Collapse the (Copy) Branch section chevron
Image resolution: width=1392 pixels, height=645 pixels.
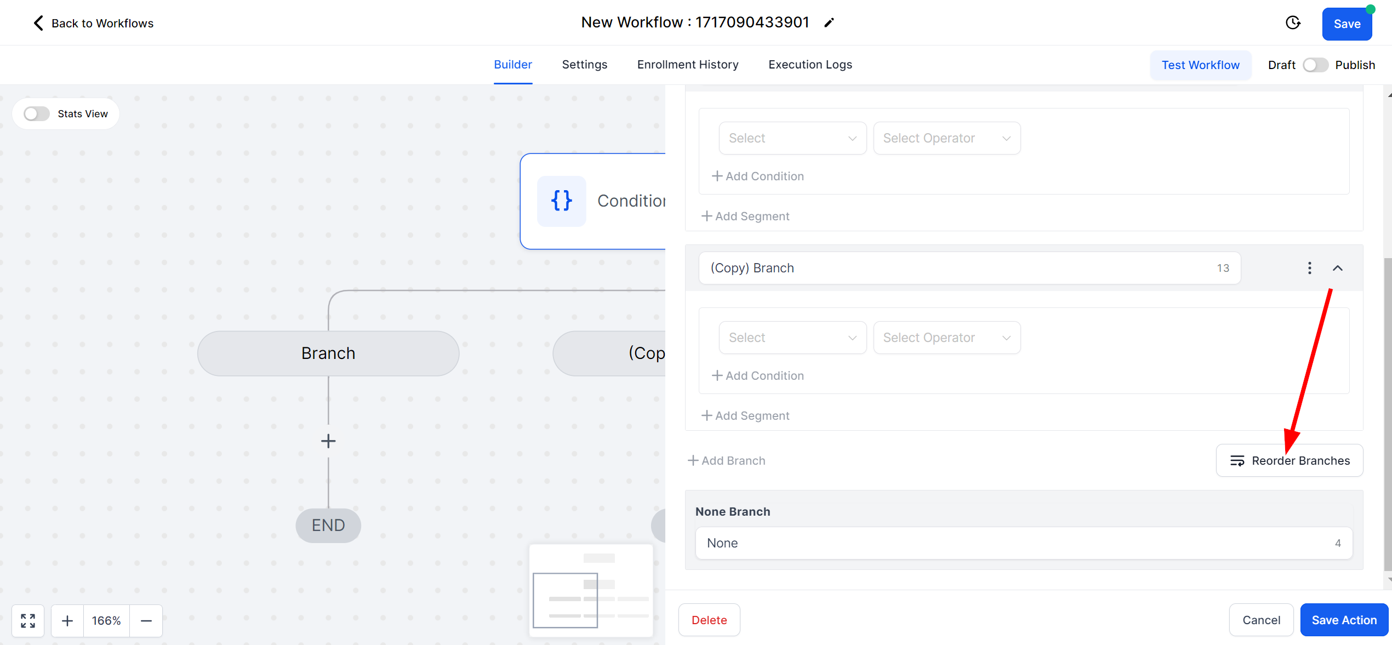point(1337,268)
